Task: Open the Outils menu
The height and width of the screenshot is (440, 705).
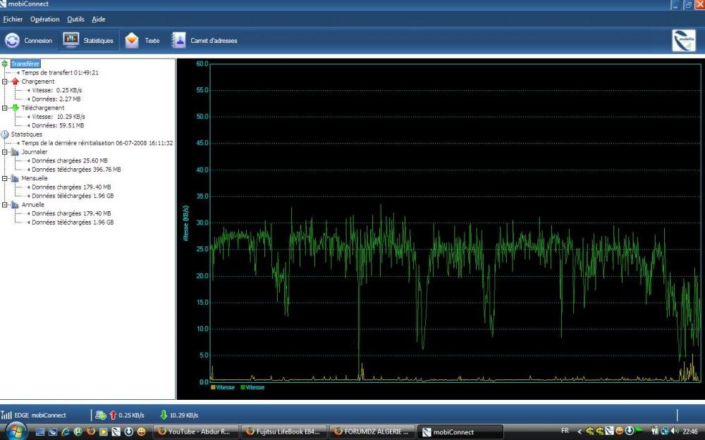Action: click(75, 19)
